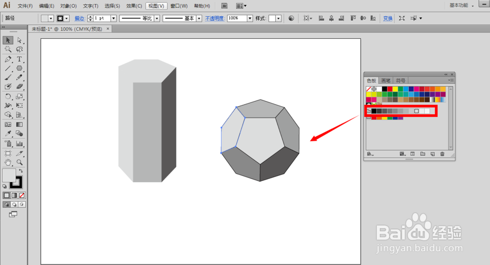Enable Draw Normal mode

[6, 204]
